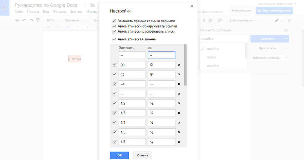Undo with the toolbar arrow
Image resolution: width=304 pixels, height=160 pixels.
coord(24,20)
